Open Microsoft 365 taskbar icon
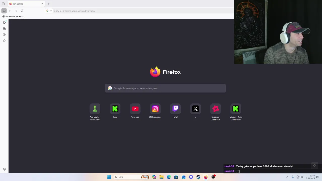Image resolution: width=322 pixels, height=181 pixels. (154, 177)
